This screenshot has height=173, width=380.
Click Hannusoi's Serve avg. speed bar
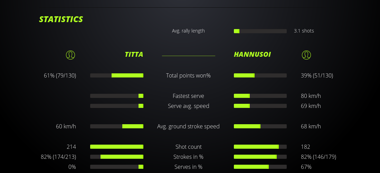260,106
